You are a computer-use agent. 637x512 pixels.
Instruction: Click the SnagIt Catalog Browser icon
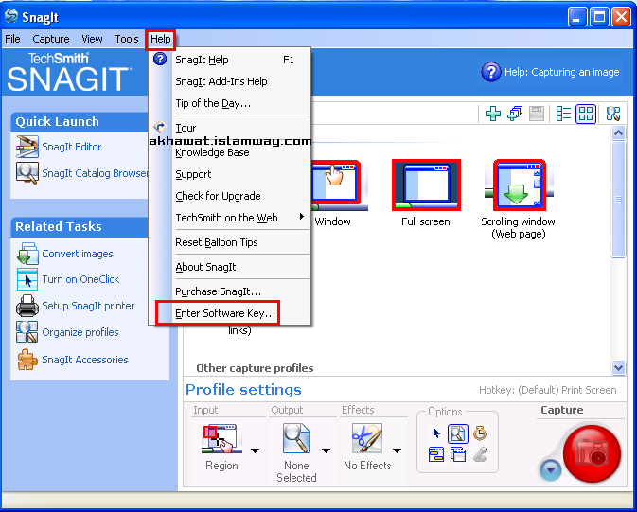tap(27, 173)
